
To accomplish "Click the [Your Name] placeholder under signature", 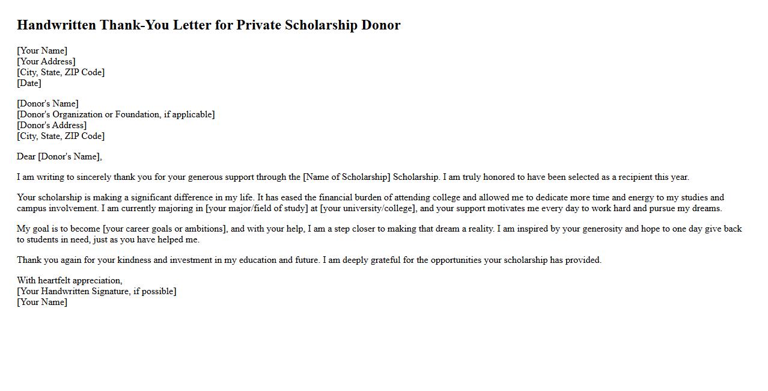I will (42, 302).
